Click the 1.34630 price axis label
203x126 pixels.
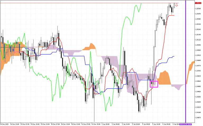198,76
